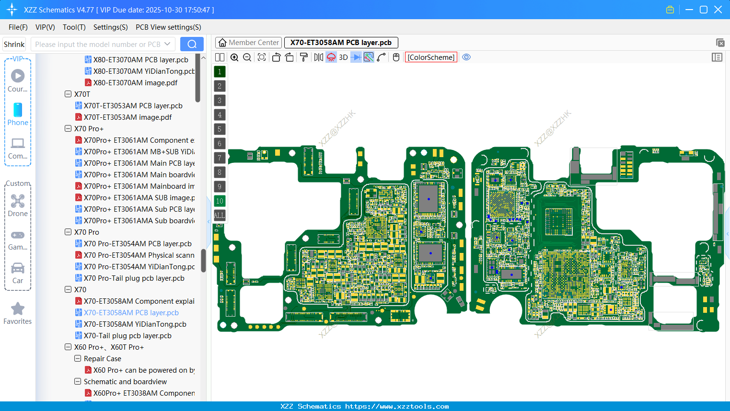Switch the PCB to 3D view

tap(343, 57)
